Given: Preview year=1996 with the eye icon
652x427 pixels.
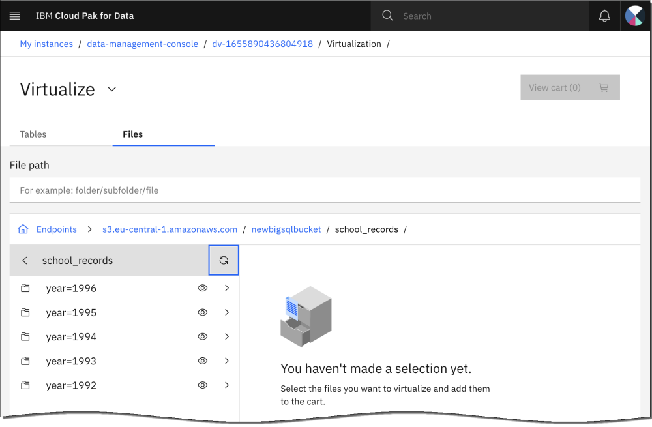Looking at the screenshot, I should pyautogui.click(x=203, y=288).
